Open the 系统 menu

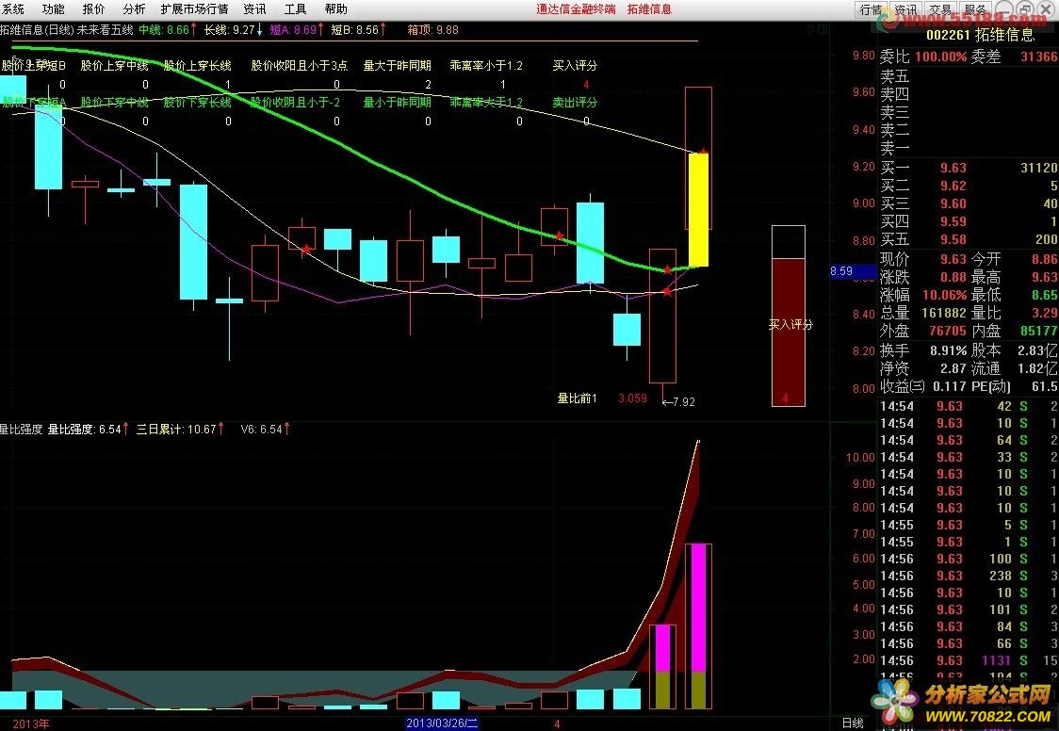point(13,8)
